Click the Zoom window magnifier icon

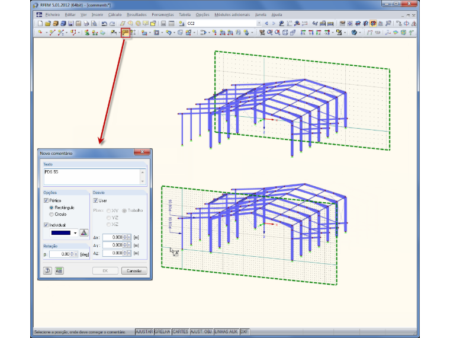[x=270, y=33]
